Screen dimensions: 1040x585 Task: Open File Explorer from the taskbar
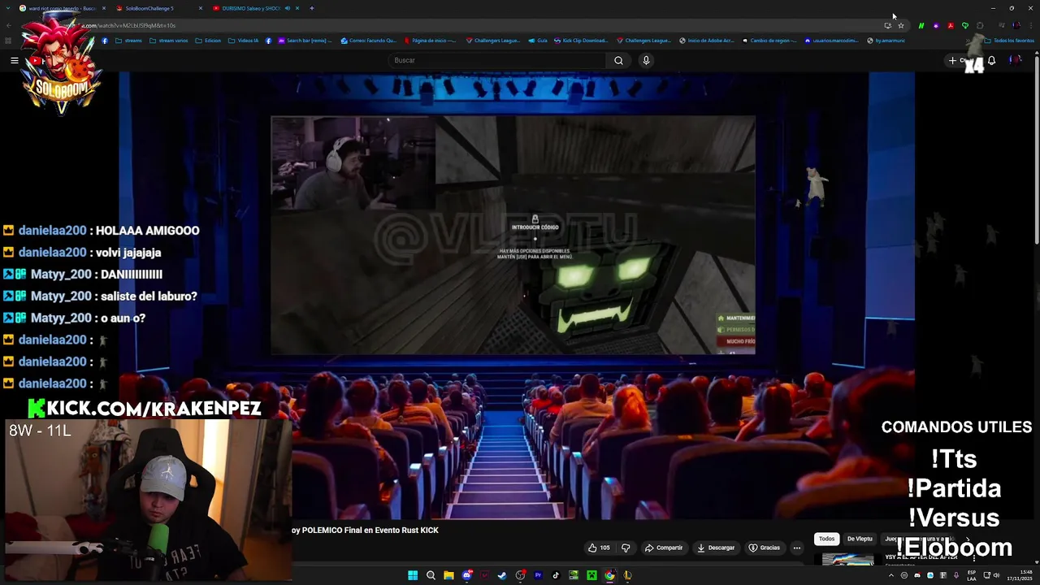[448, 575]
